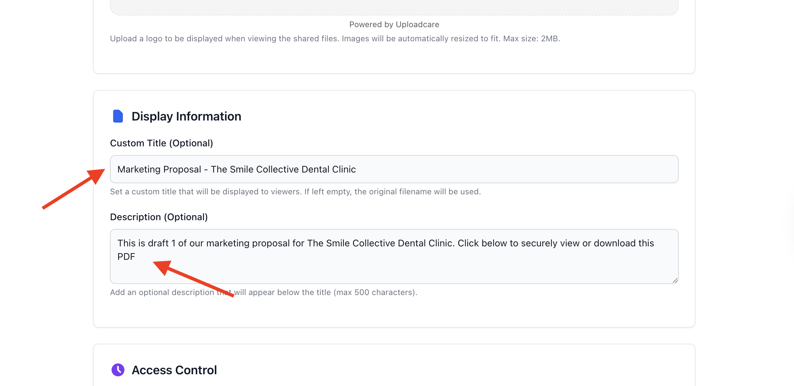794x386 pixels.
Task: Click the resize handle of the Description box
Action: pyautogui.click(x=675, y=281)
